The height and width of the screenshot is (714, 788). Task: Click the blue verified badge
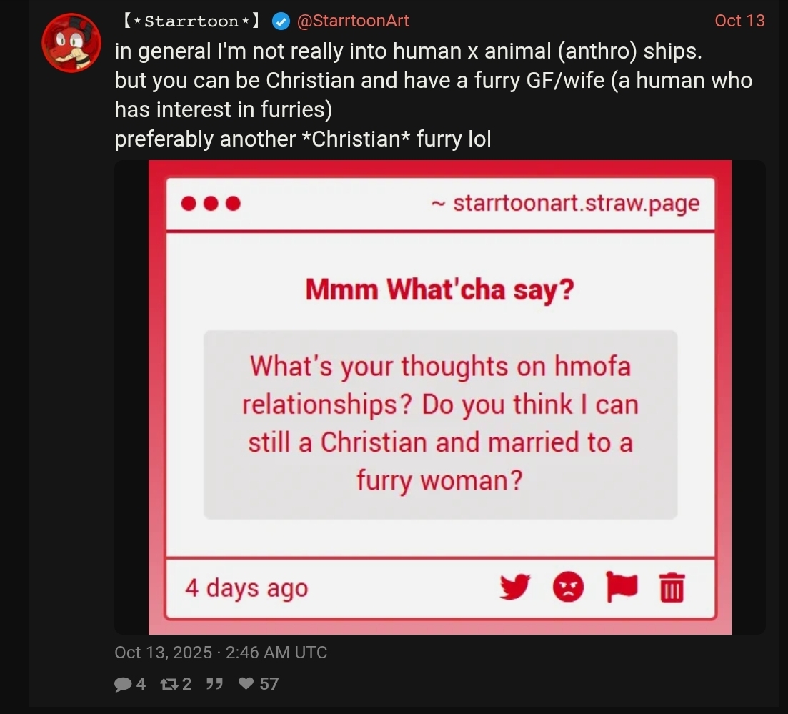tap(281, 21)
